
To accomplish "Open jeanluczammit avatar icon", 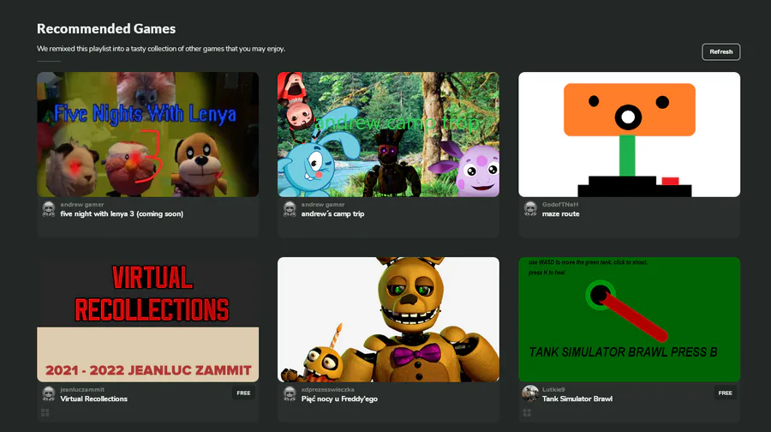I will tap(48, 394).
